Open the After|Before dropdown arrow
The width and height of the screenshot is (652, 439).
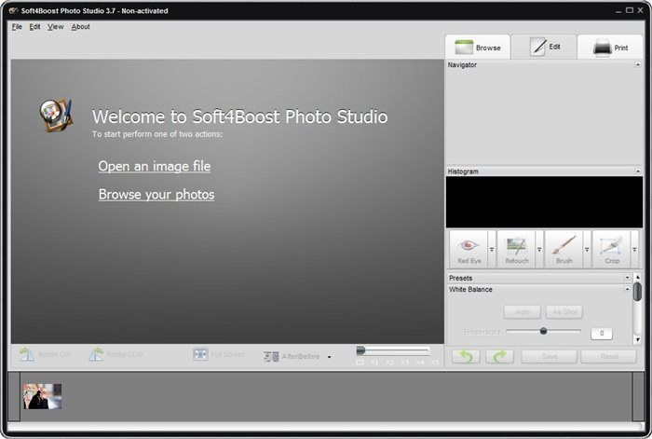click(330, 357)
